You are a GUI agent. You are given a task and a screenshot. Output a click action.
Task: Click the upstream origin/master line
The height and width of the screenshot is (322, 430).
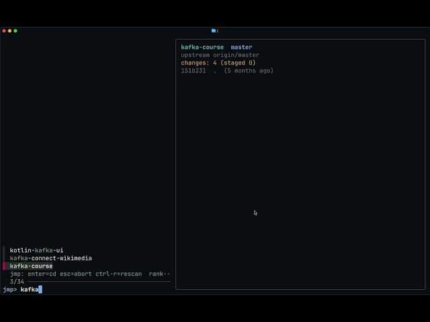tap(220, 55)
